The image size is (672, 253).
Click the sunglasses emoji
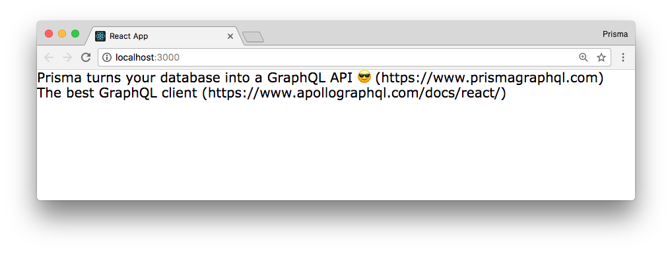pyautogui.click(x=364, y=78)
